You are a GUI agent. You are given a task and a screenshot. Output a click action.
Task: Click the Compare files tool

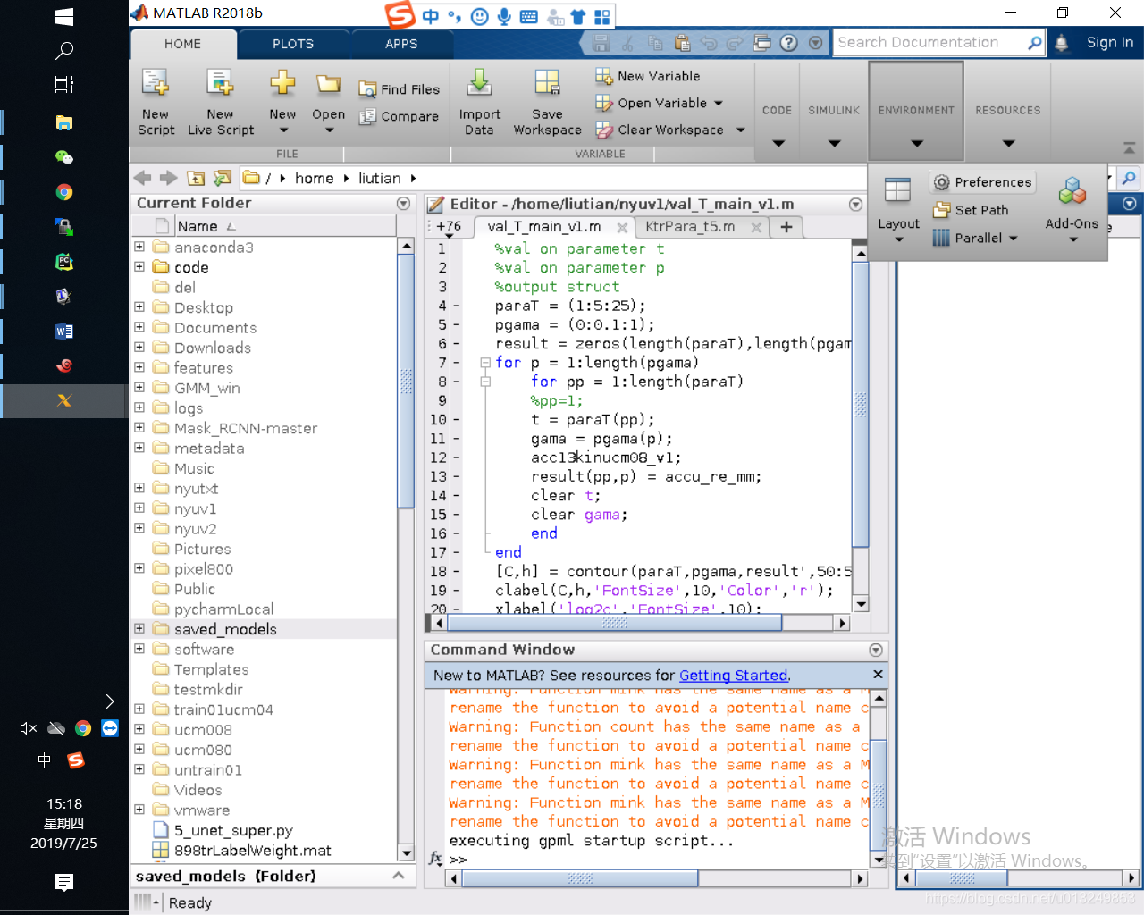(x=399, y=116)
